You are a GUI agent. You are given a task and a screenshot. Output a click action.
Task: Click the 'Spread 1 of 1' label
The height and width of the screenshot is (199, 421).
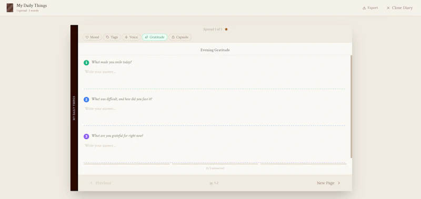pos(213,29)
